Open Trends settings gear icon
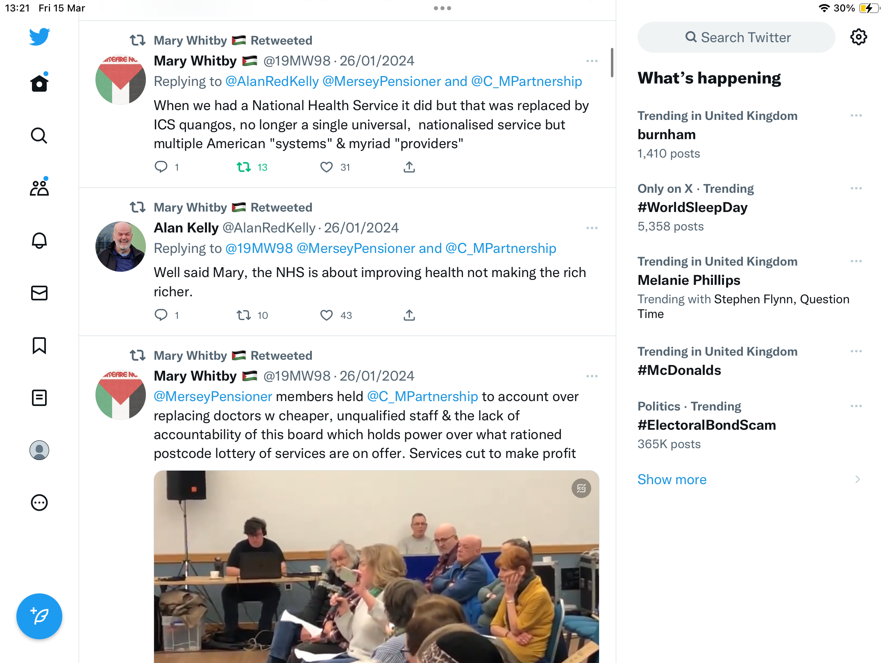This screenshot has width=885, height=663. pos(858,37)
